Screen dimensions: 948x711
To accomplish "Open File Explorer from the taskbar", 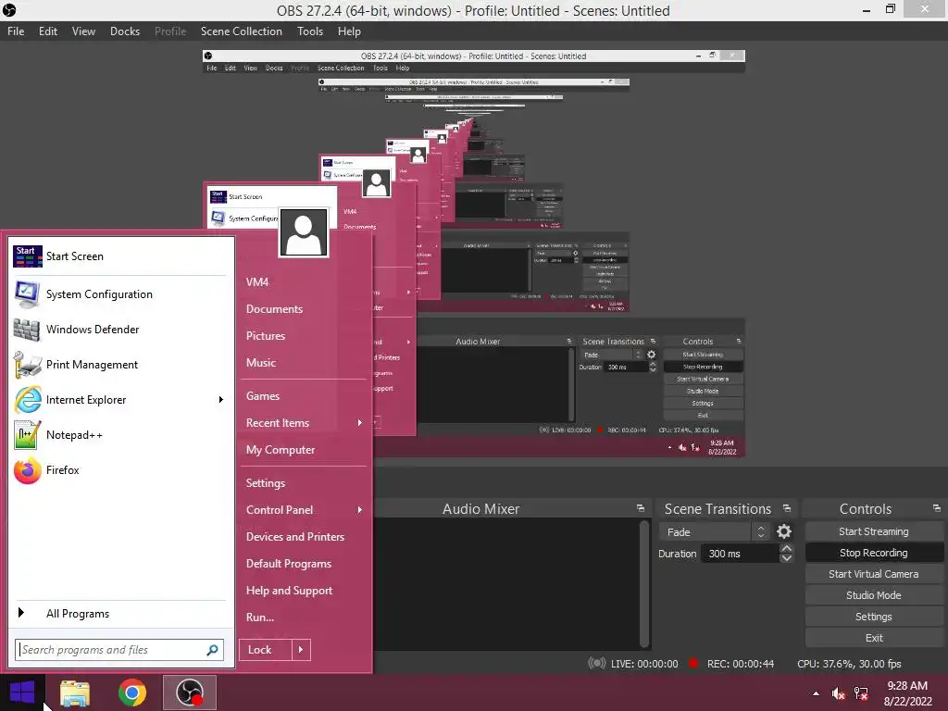I will click(x=75, y=692).
